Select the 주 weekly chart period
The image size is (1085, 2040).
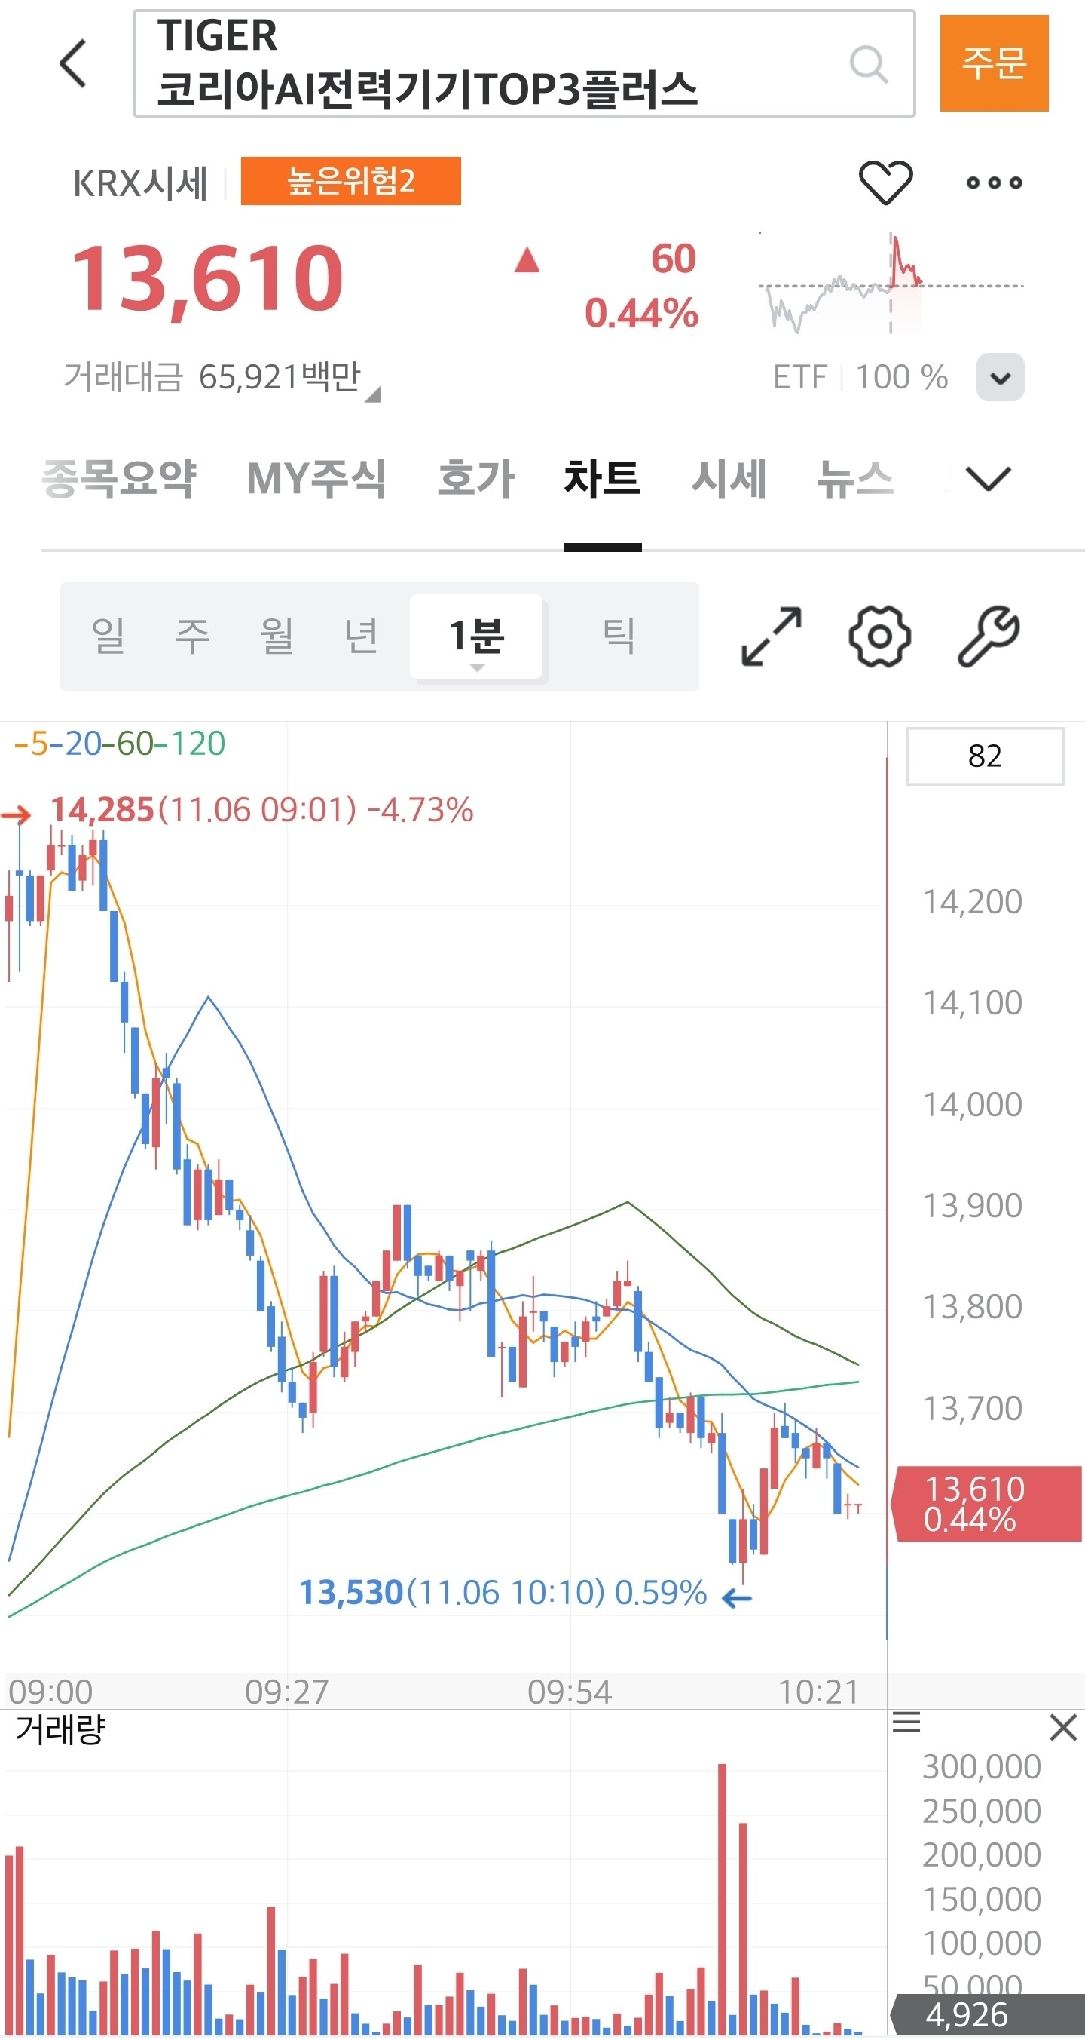[192, 635]
